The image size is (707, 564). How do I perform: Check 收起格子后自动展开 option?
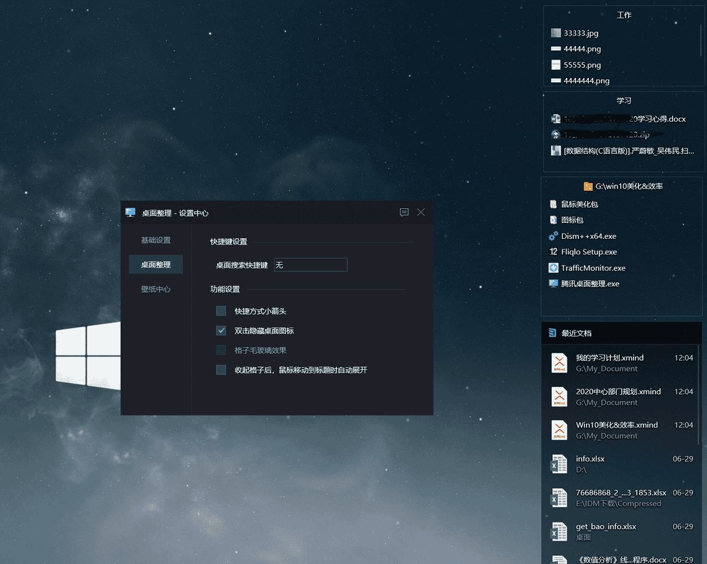(x=221, y=369)
